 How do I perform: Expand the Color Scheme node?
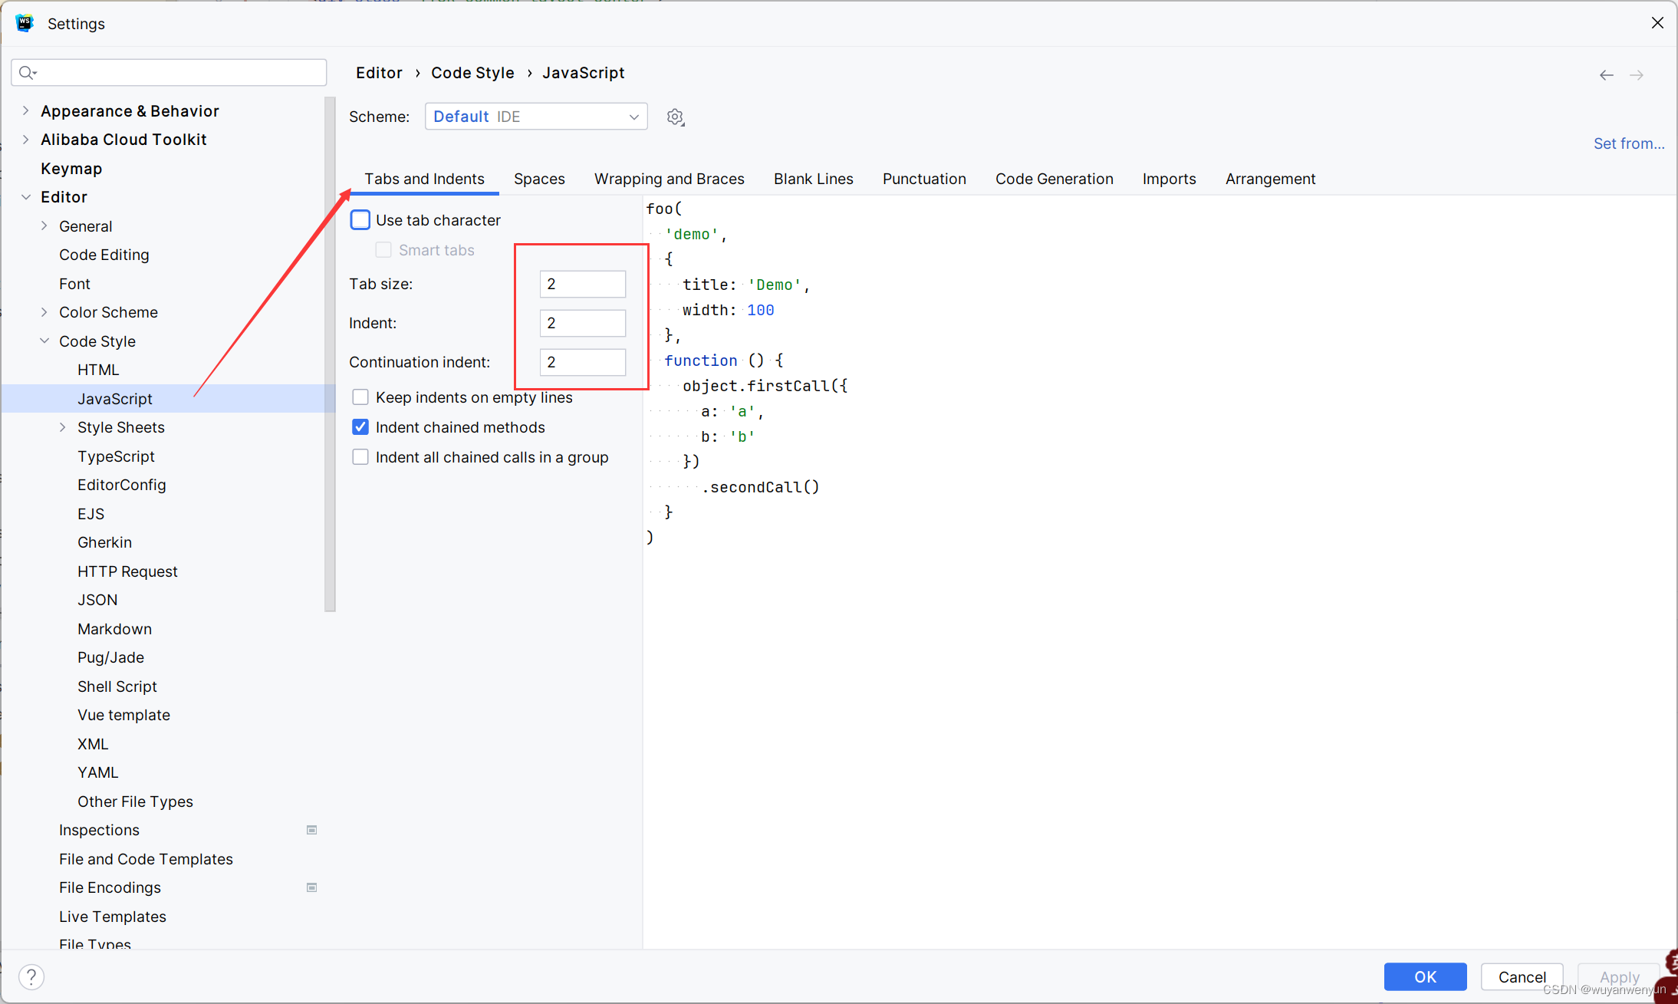tap(44, 312)
